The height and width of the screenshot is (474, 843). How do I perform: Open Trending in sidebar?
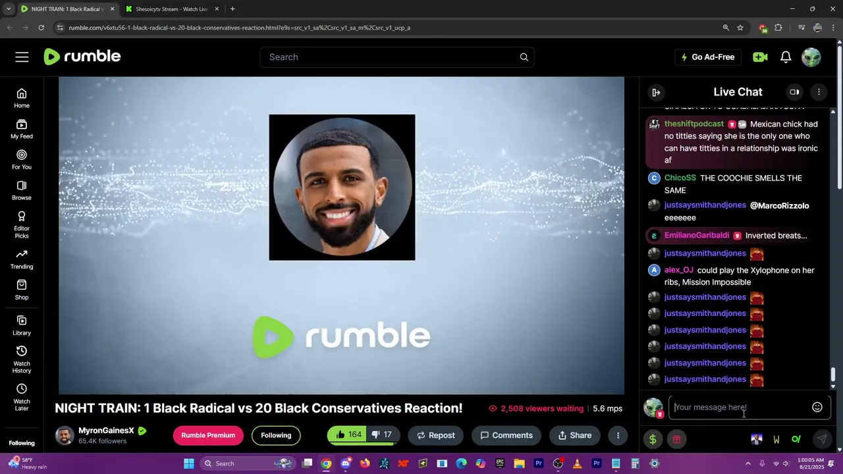pyautogui.click(x=22, y=259)
